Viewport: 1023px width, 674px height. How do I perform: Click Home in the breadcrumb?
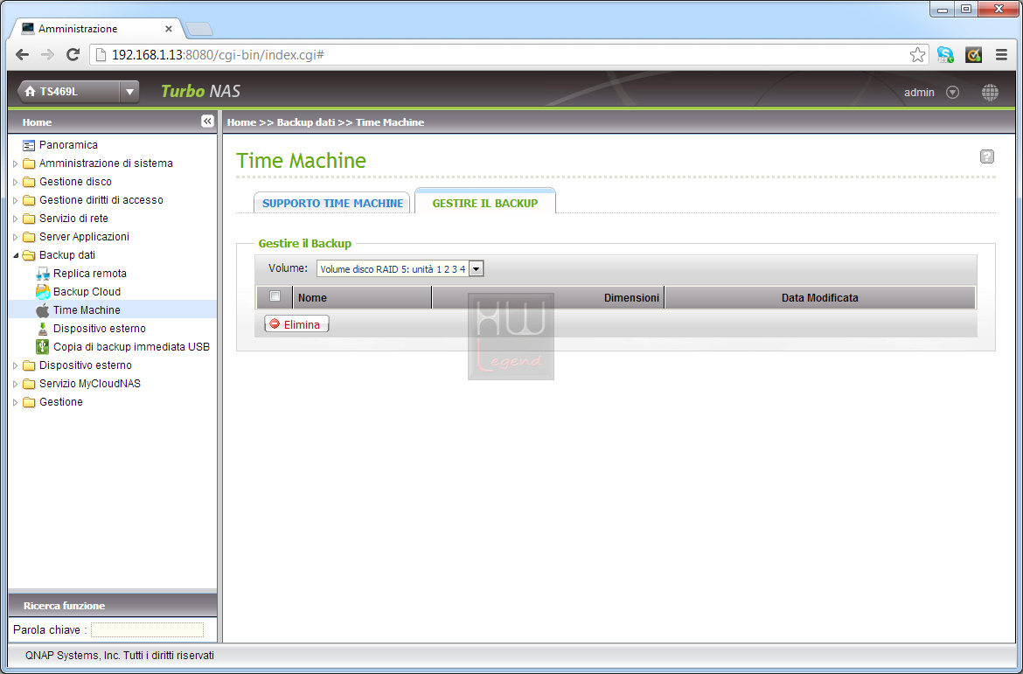(241, 122)
